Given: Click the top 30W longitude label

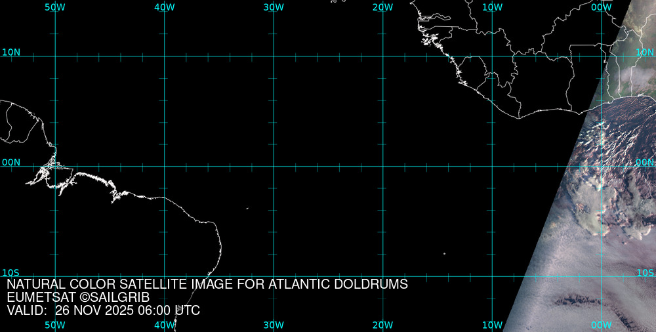Looking at the screenshot, I should 274,7.
